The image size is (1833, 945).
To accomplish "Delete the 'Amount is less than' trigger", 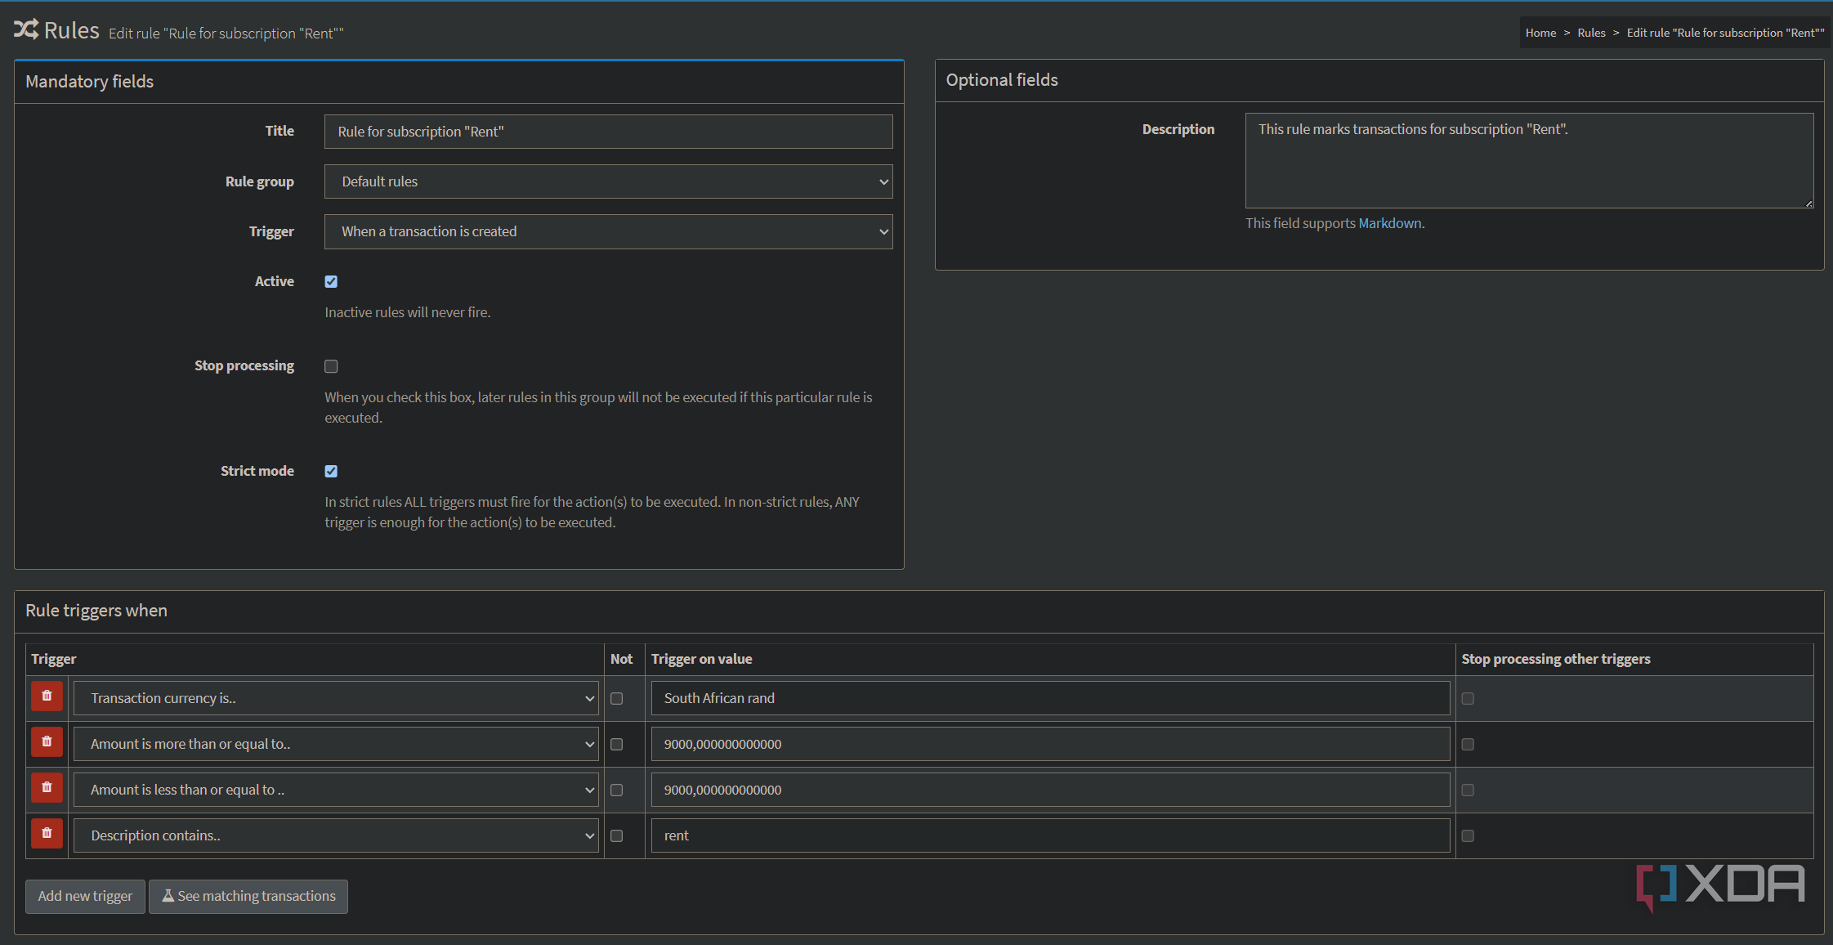I will [47, 789].
